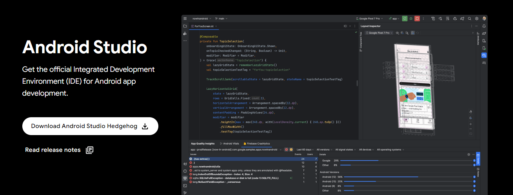The image size is (513, 195).
Task: Click the Android (12) 58% bar
Action: [407, 177]
